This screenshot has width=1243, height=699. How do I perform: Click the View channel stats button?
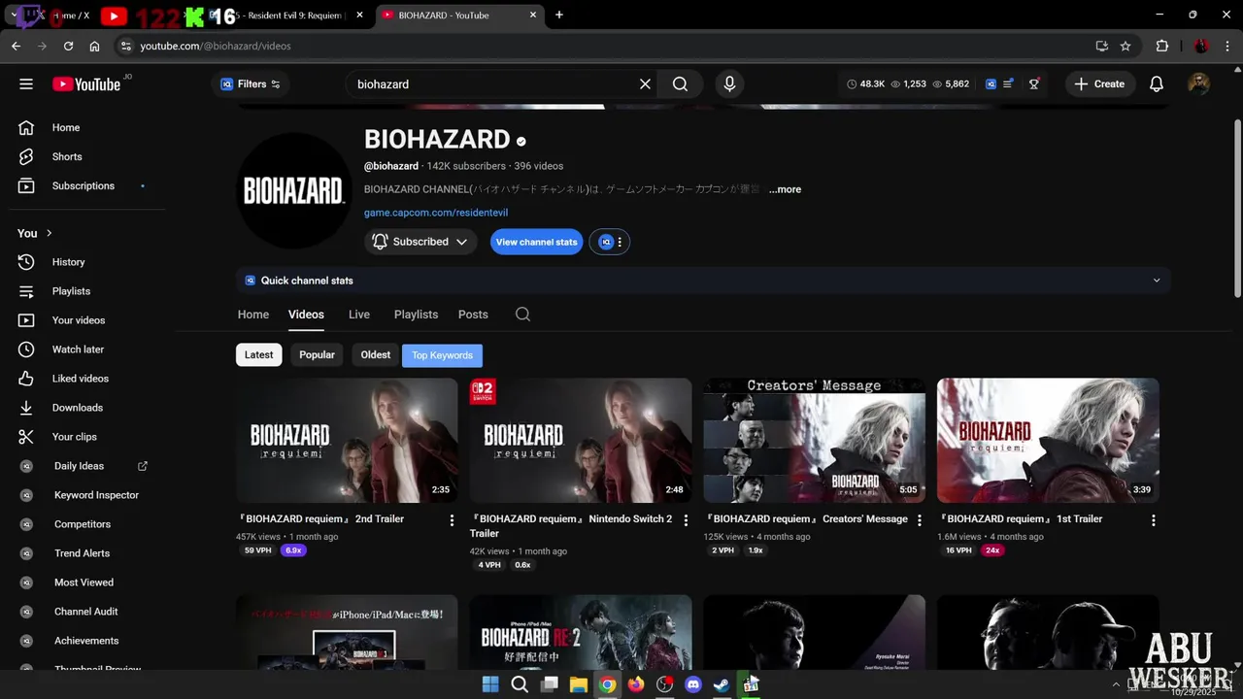[x=536, y=242]
